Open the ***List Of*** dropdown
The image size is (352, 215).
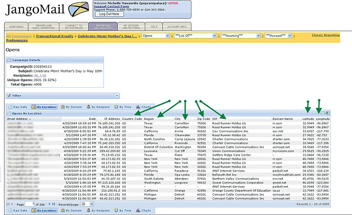click(x=195, y=36)
